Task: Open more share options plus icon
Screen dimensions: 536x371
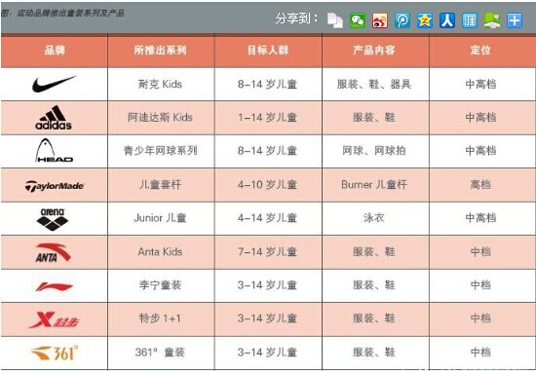Action: [x=515, y=20]
